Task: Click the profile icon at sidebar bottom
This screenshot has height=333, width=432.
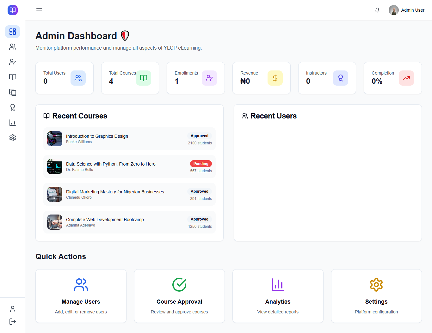Action: click(13, 309)
